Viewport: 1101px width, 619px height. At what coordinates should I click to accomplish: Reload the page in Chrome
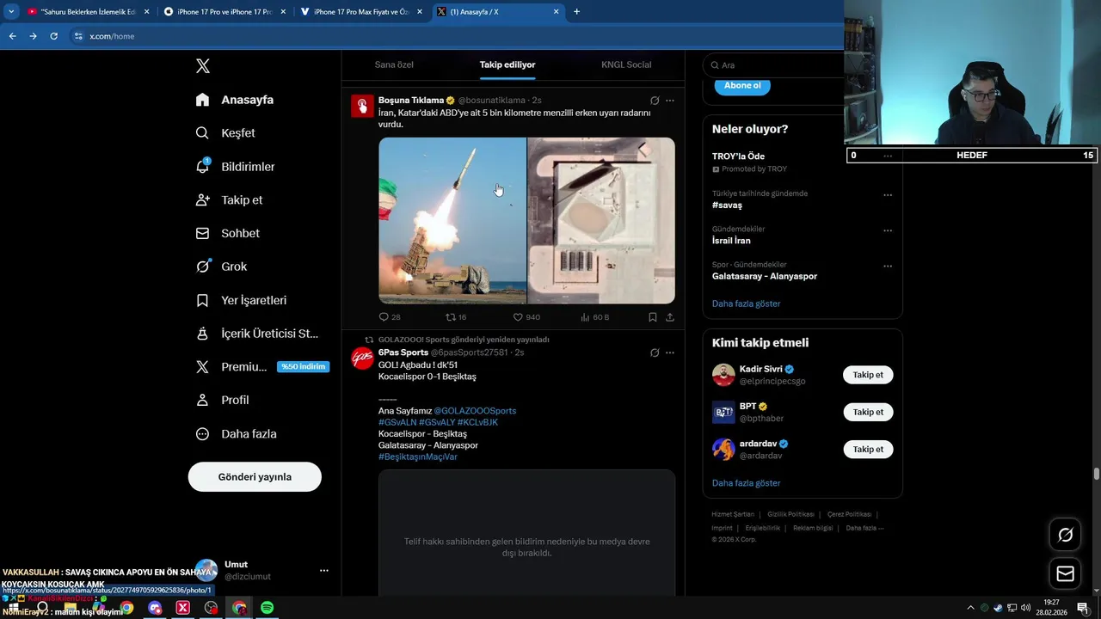point(53,36)
